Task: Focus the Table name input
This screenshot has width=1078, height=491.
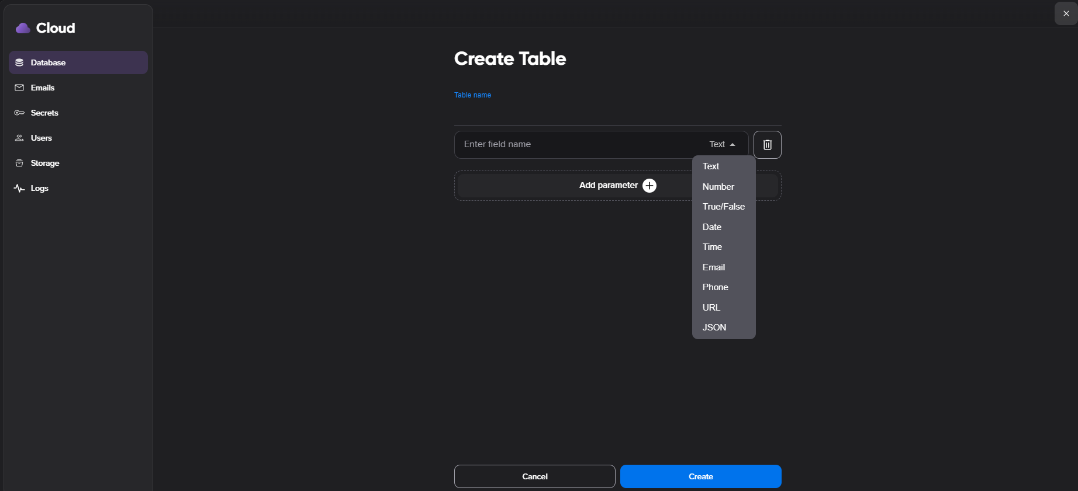Action: 618,113
